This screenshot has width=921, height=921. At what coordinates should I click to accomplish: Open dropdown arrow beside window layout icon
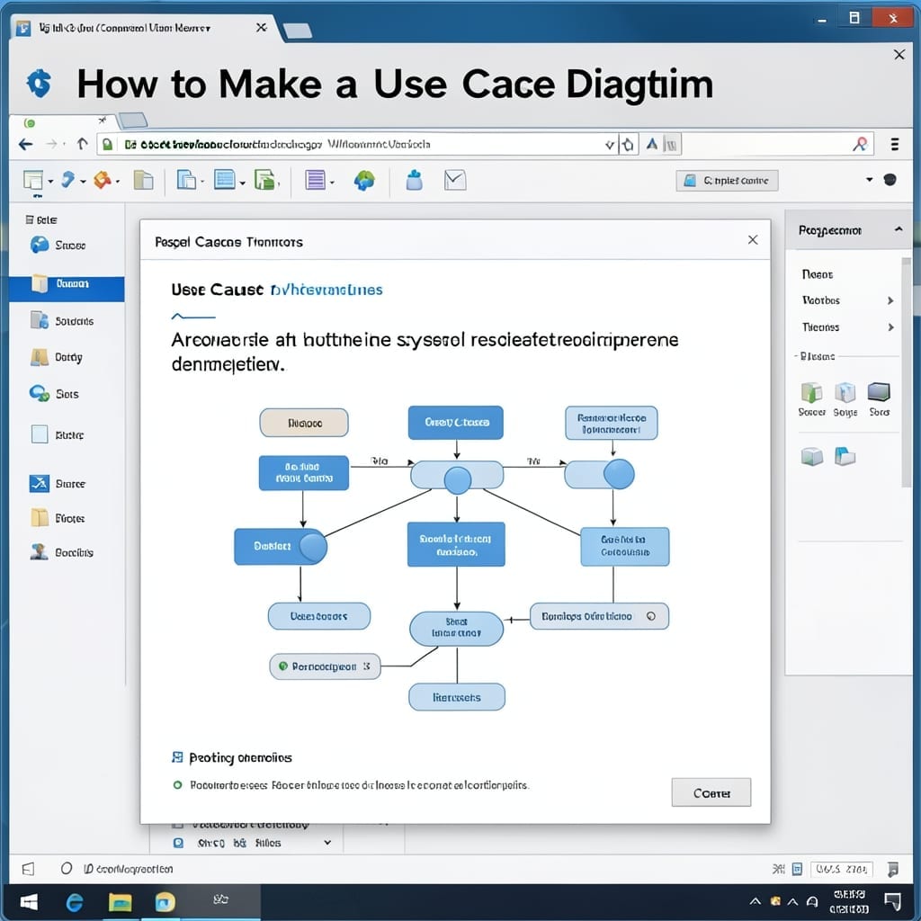(50, 182)
